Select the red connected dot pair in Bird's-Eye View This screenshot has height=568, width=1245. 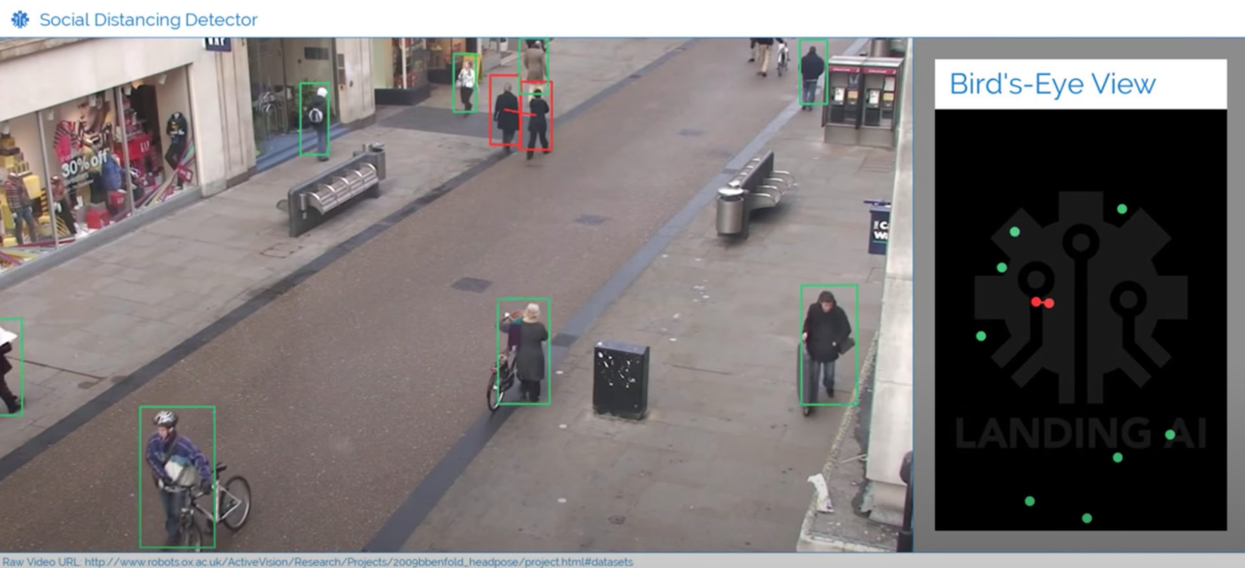pyautogui.click(x=1043, y=302)
